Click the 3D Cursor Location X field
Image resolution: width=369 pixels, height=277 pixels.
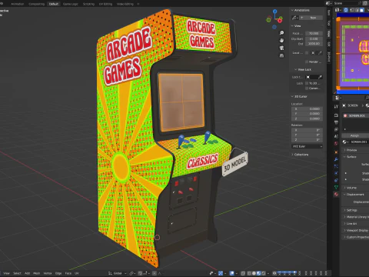click(307, 108)
